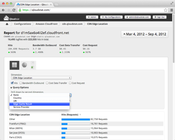Viewport: 175px width, 140px height.
Task: Click the Other requests bar
Action: (76, 119)
